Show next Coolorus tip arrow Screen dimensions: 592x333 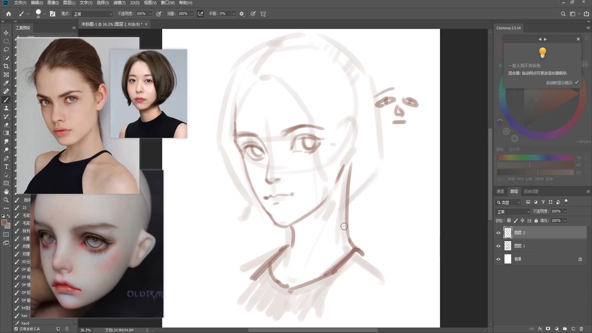[x=545, y=39]
